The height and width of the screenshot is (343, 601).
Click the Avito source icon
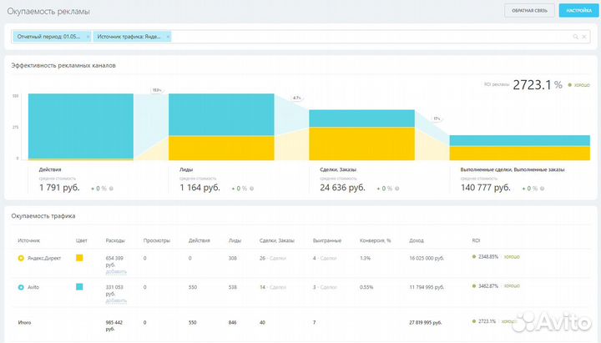pos(22,286)
